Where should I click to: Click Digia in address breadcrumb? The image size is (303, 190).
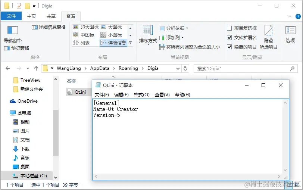click(x=153, y=68)
